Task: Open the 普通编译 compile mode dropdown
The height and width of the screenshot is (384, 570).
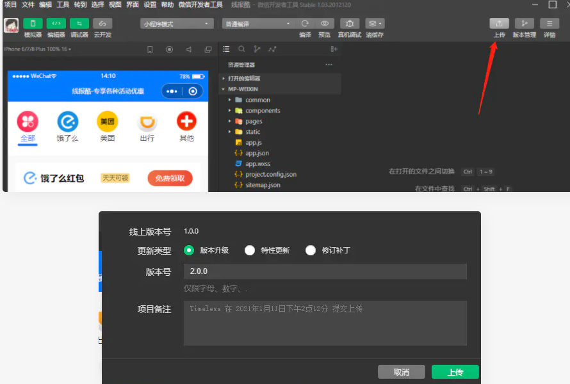Action: pos(257,24)
